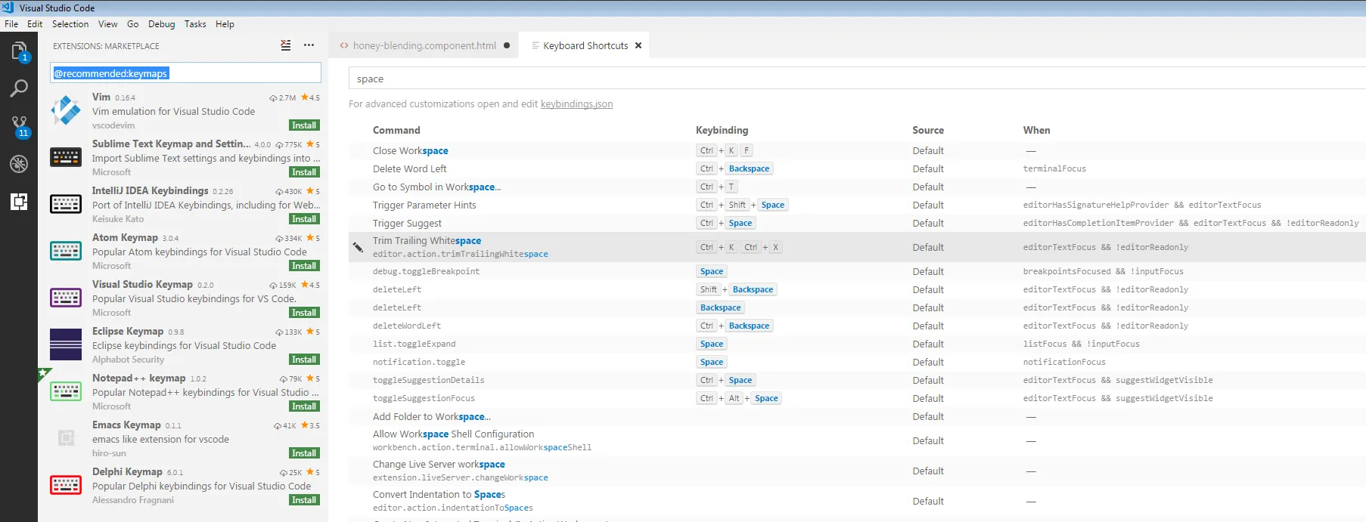This screenshot has width=1366, height=522.
Task: Click the Sublime Text Keymap keyboard icon
Action: pos(66,157)
